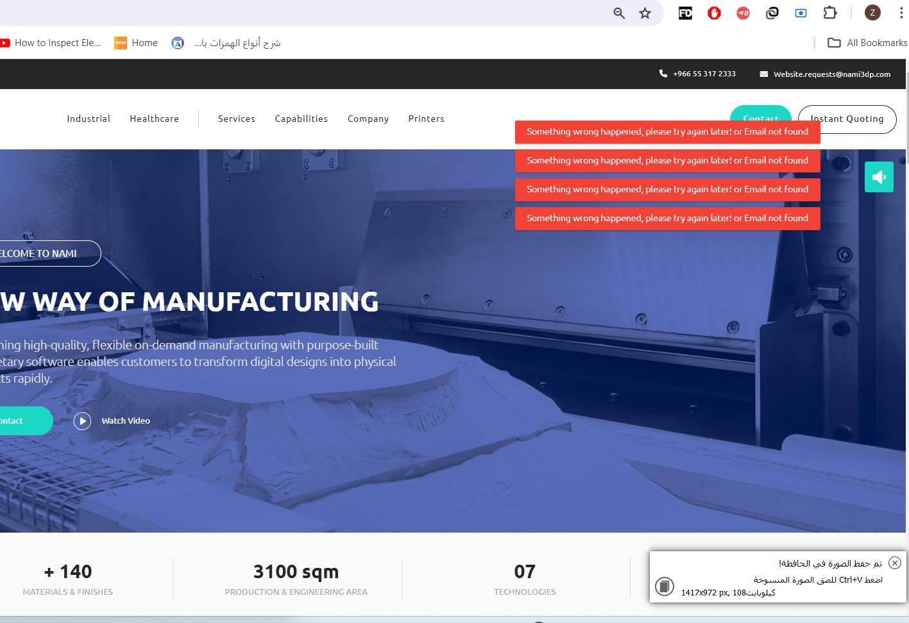Image resolution: width=909 pixels, height=623 pixels.
Task: Dismiss the first red error notification
Action: (667, 131)
